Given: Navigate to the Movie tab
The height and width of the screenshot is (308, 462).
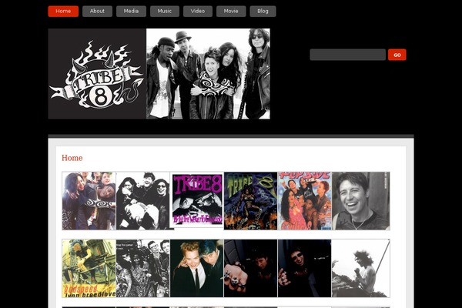Looking at the screenshot, I should [x=231, y=12].
